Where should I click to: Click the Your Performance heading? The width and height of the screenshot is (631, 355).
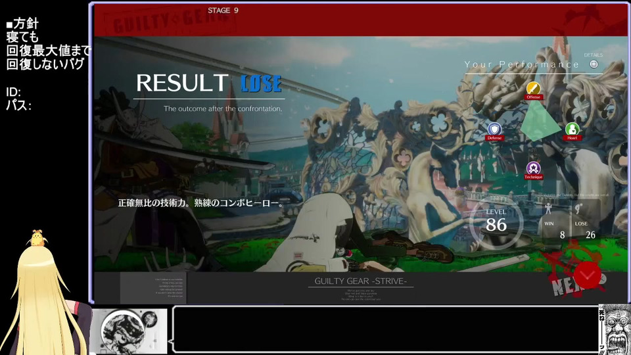[x=521, y=64]
